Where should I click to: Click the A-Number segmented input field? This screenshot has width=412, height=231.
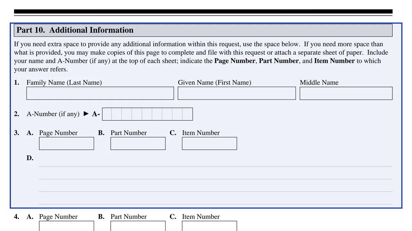click(x=147, y=114)
